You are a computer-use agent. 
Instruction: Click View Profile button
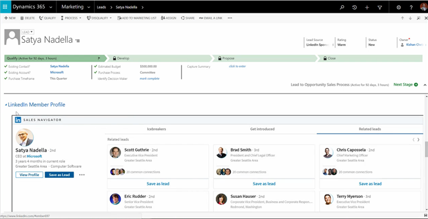pos(29,175)
